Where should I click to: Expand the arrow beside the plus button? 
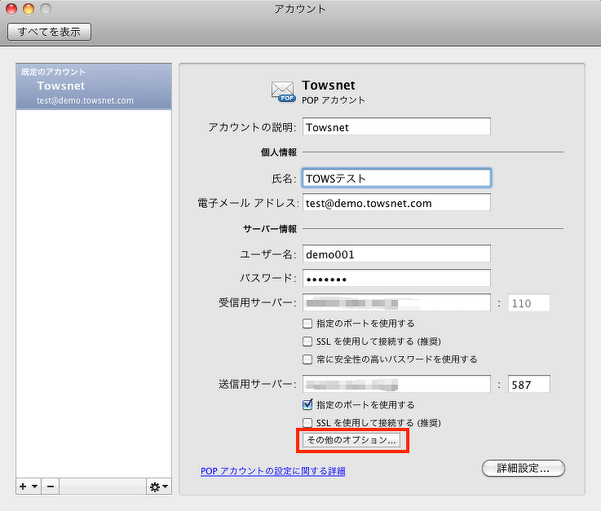coord(34,487)
